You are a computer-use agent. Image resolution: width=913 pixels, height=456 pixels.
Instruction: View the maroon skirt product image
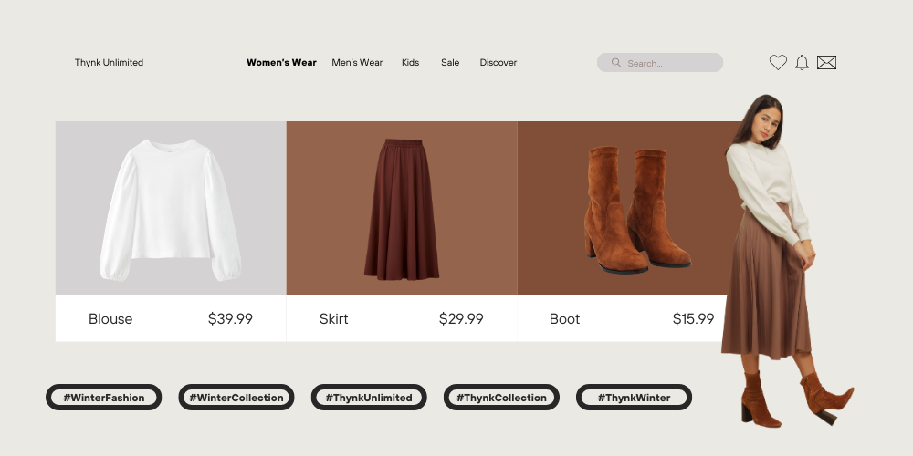[x=402, y=209]
